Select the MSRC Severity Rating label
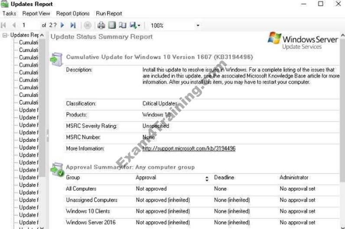Screen dimensions: 345x229 [x=91, y=126]
